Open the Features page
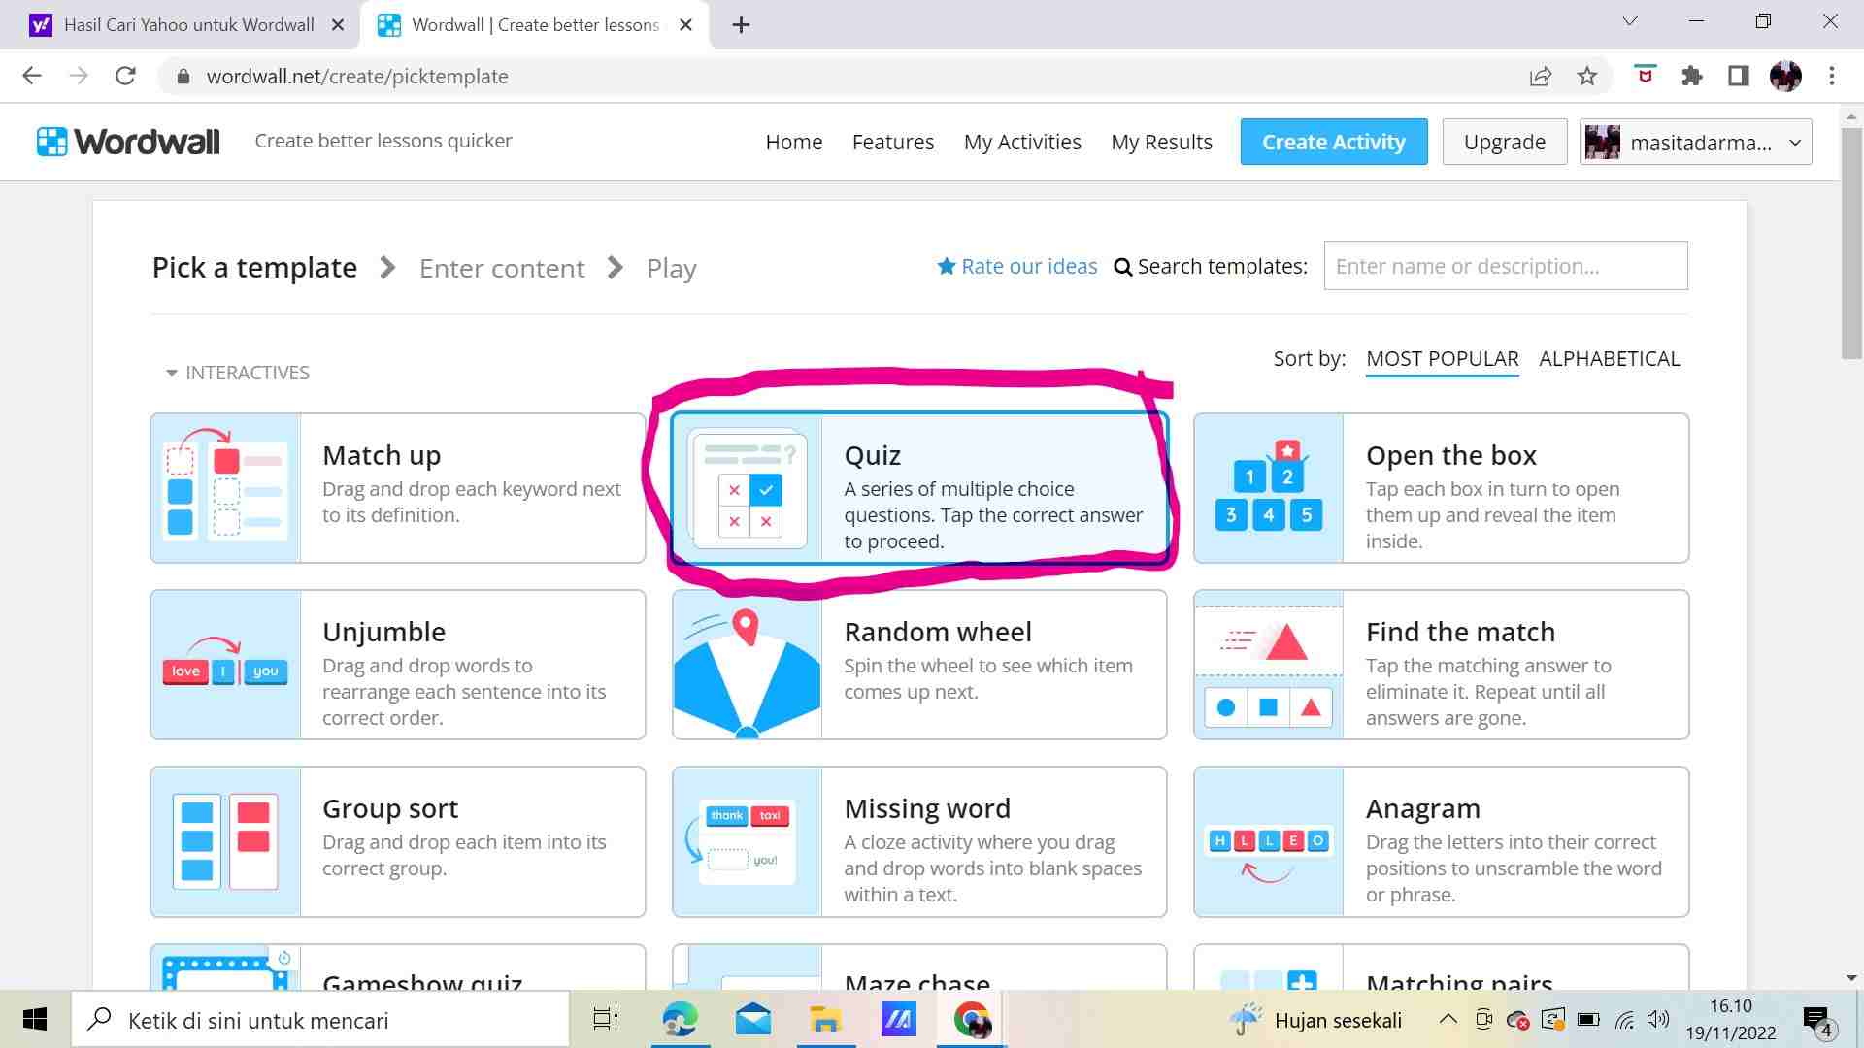This screenshot has width=1864, height=1048. pyautogui.click(x=893, y=142)
